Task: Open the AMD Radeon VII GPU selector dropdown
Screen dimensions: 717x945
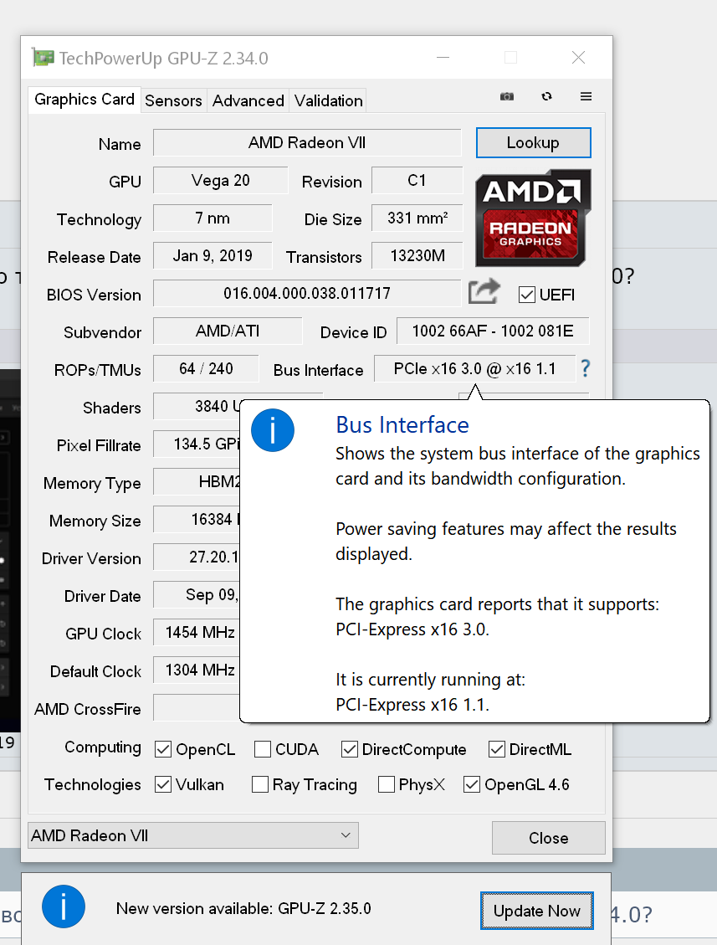Action: (x=193, y=835)
